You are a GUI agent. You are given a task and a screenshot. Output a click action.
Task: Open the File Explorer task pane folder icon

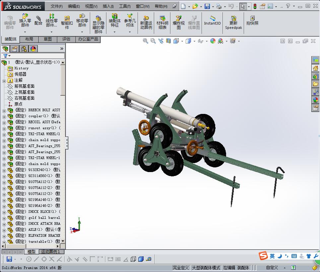(315, 84)
